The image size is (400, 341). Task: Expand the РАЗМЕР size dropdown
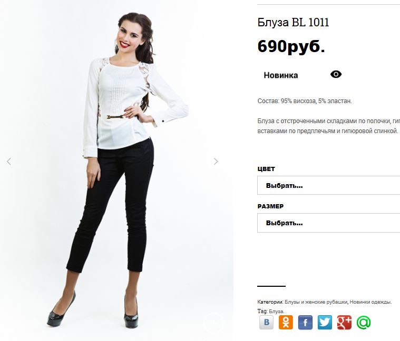(x=328, y=223)
